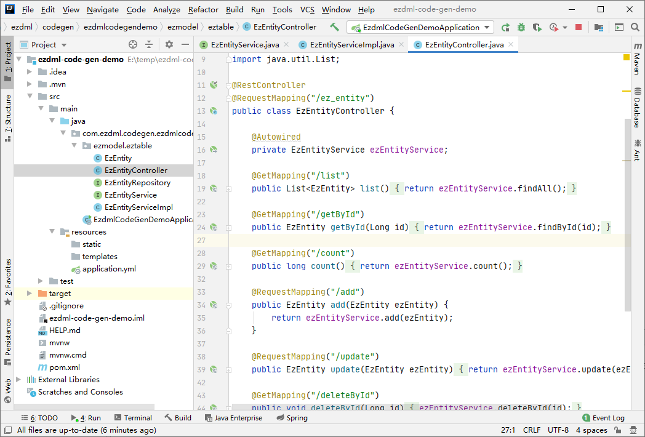This screenshot has height=437, width=645.
Task: Expand the test folder
Action: pos(41,281)
